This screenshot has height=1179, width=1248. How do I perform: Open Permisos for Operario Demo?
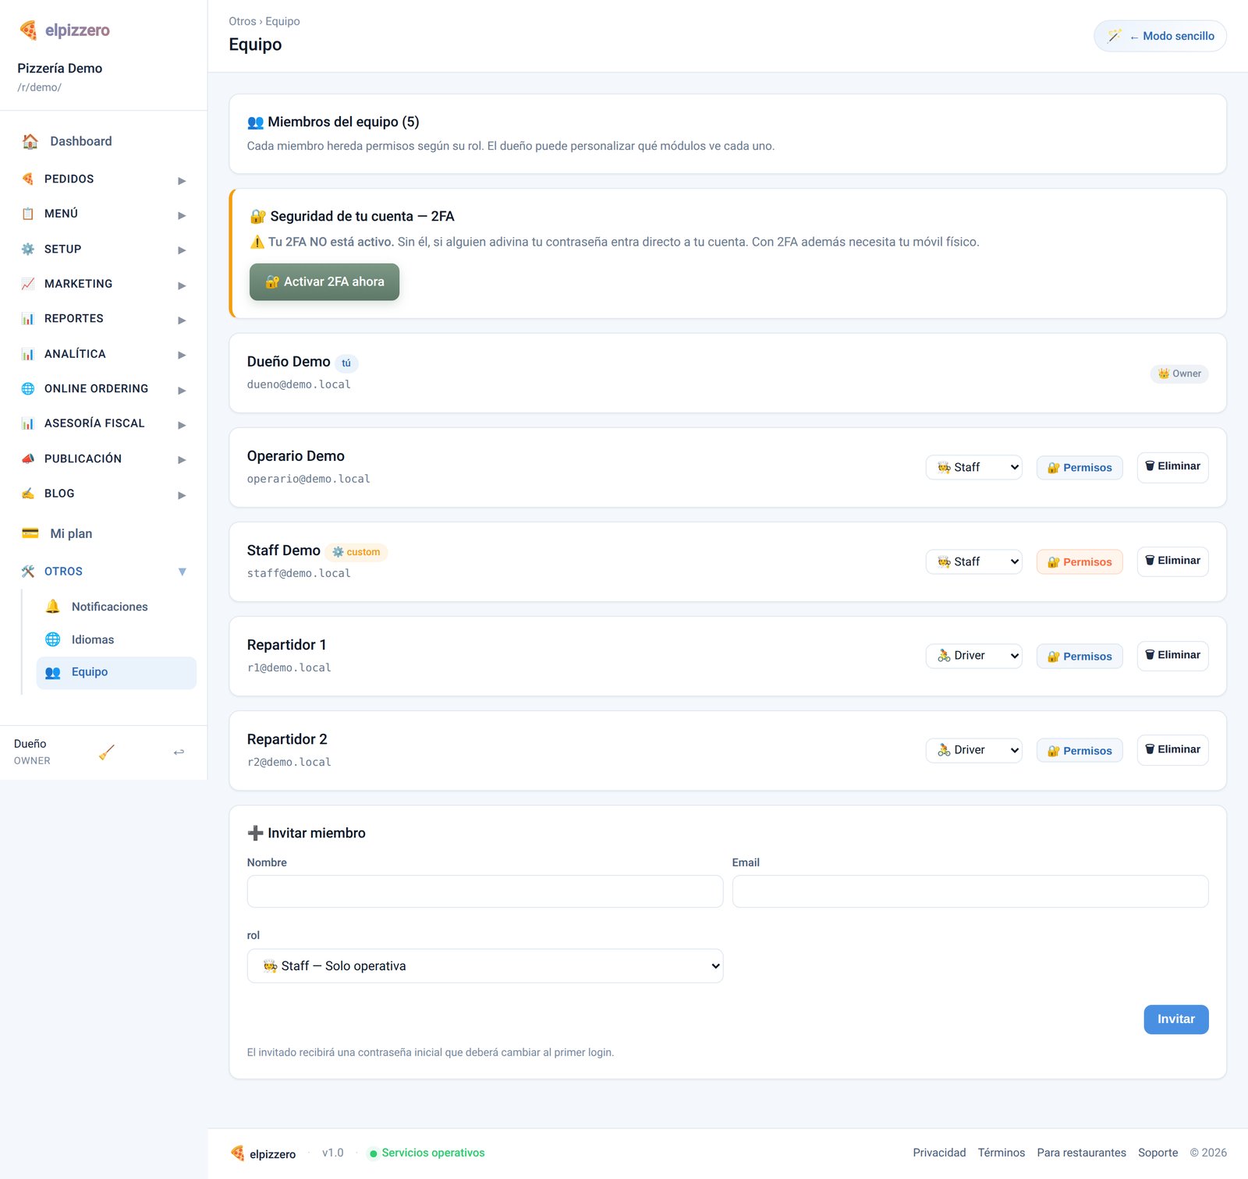(x=1080, y=468)
